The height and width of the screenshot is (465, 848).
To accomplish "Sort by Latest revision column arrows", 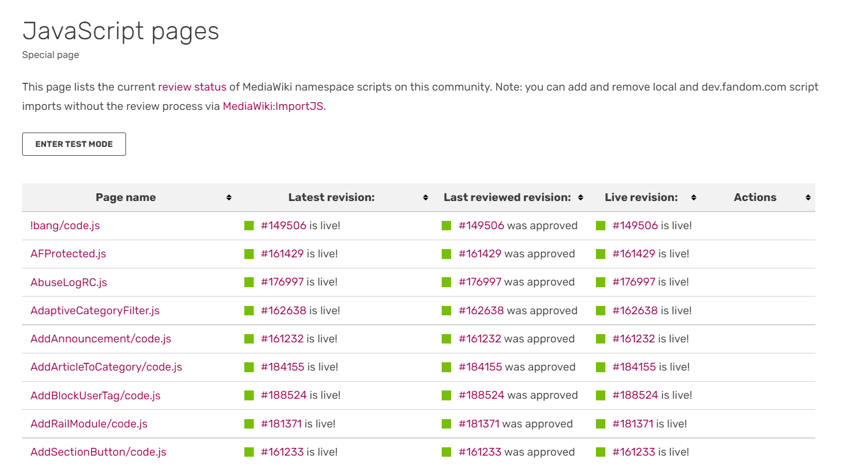I will pos(426,198).
